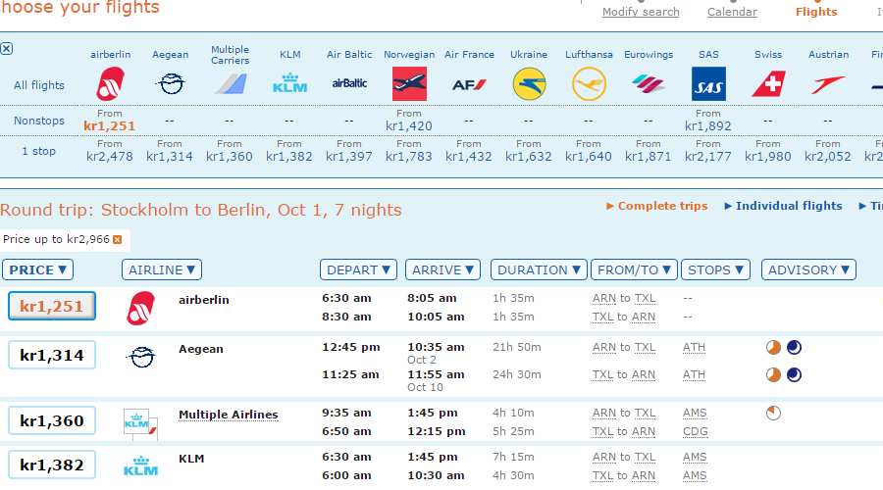Select the airberlin logo in airline matrix
The image size is (883, 490).
[110, 84]
